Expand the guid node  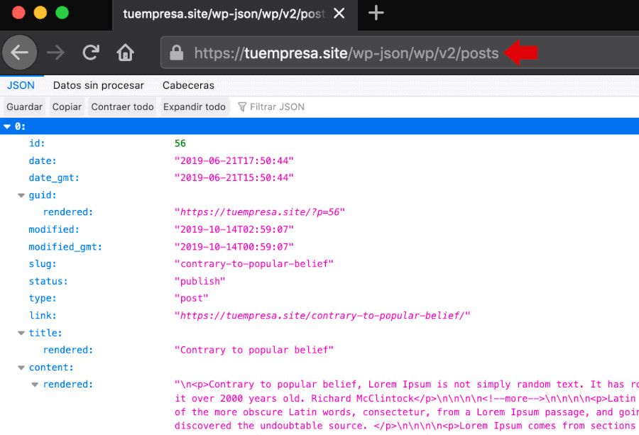[x=20, y=194]
